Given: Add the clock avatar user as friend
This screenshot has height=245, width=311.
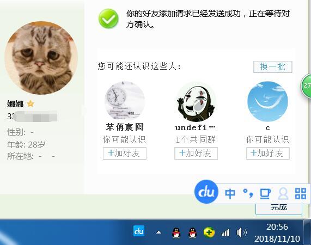Looking at the screenshot, I should pos(125,153).
